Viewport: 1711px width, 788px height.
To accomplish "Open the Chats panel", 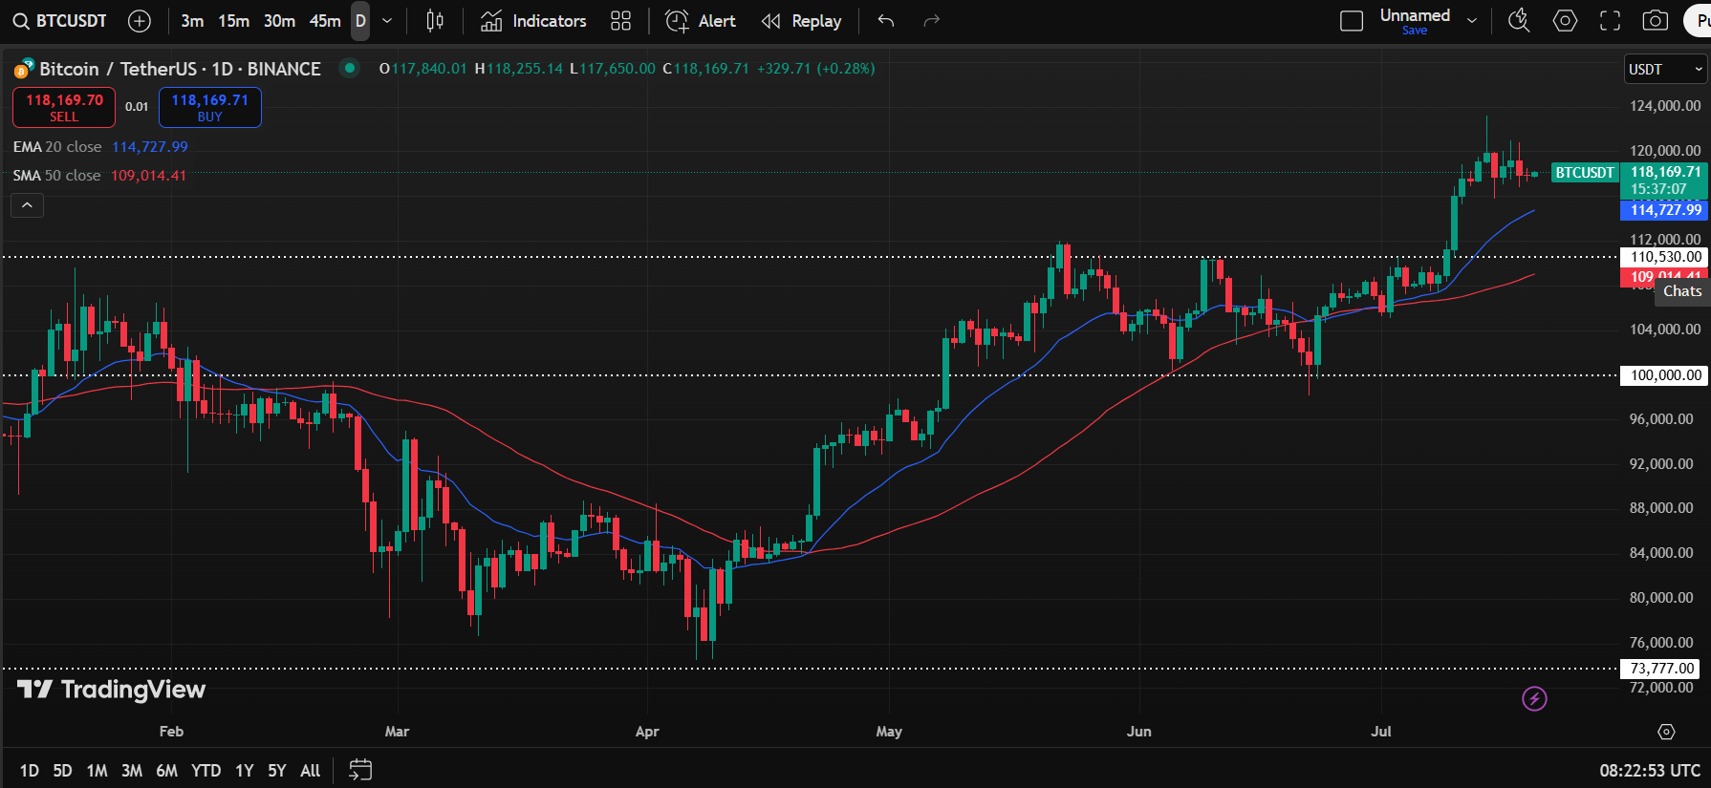I will (x=1682, y=291).
